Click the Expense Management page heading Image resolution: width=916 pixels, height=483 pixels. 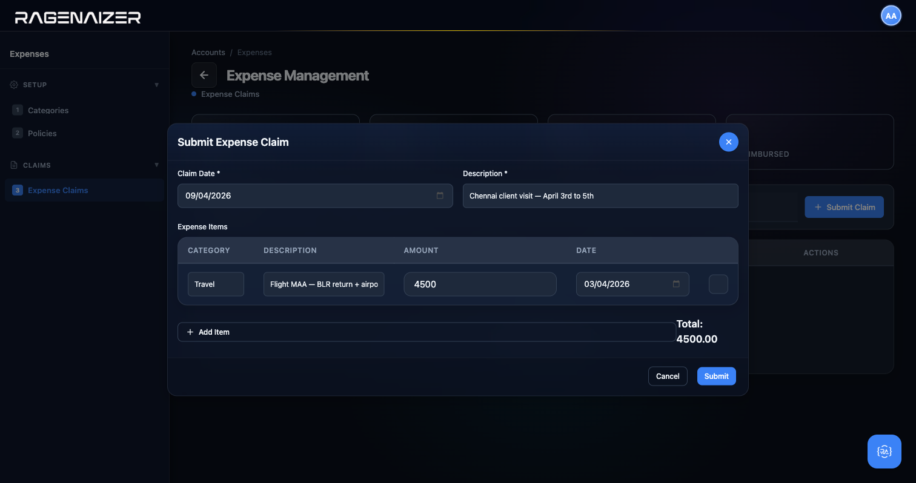click(x=297, y=76)
